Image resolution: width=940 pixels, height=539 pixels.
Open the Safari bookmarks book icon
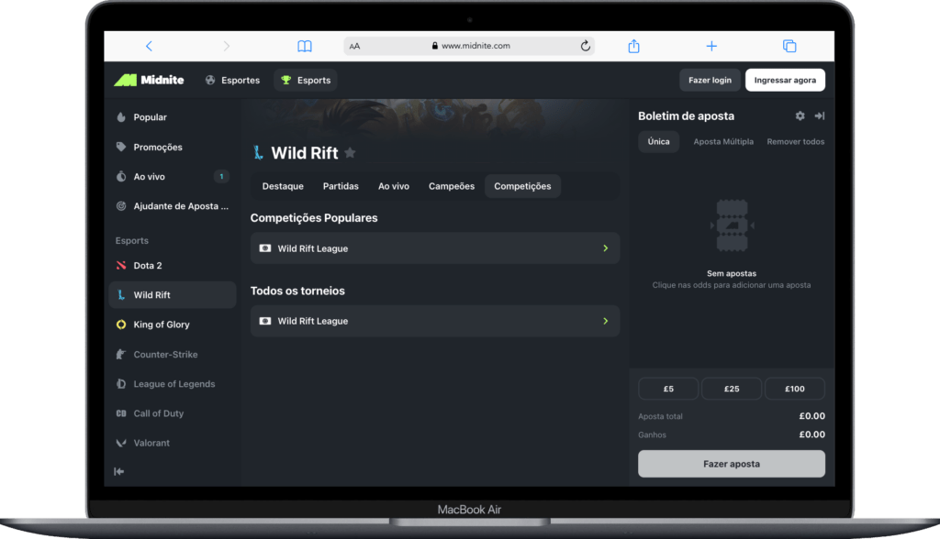305,46
